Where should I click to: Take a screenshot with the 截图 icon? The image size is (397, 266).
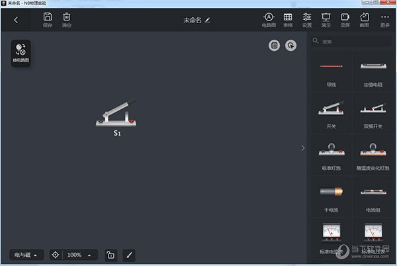365,20
